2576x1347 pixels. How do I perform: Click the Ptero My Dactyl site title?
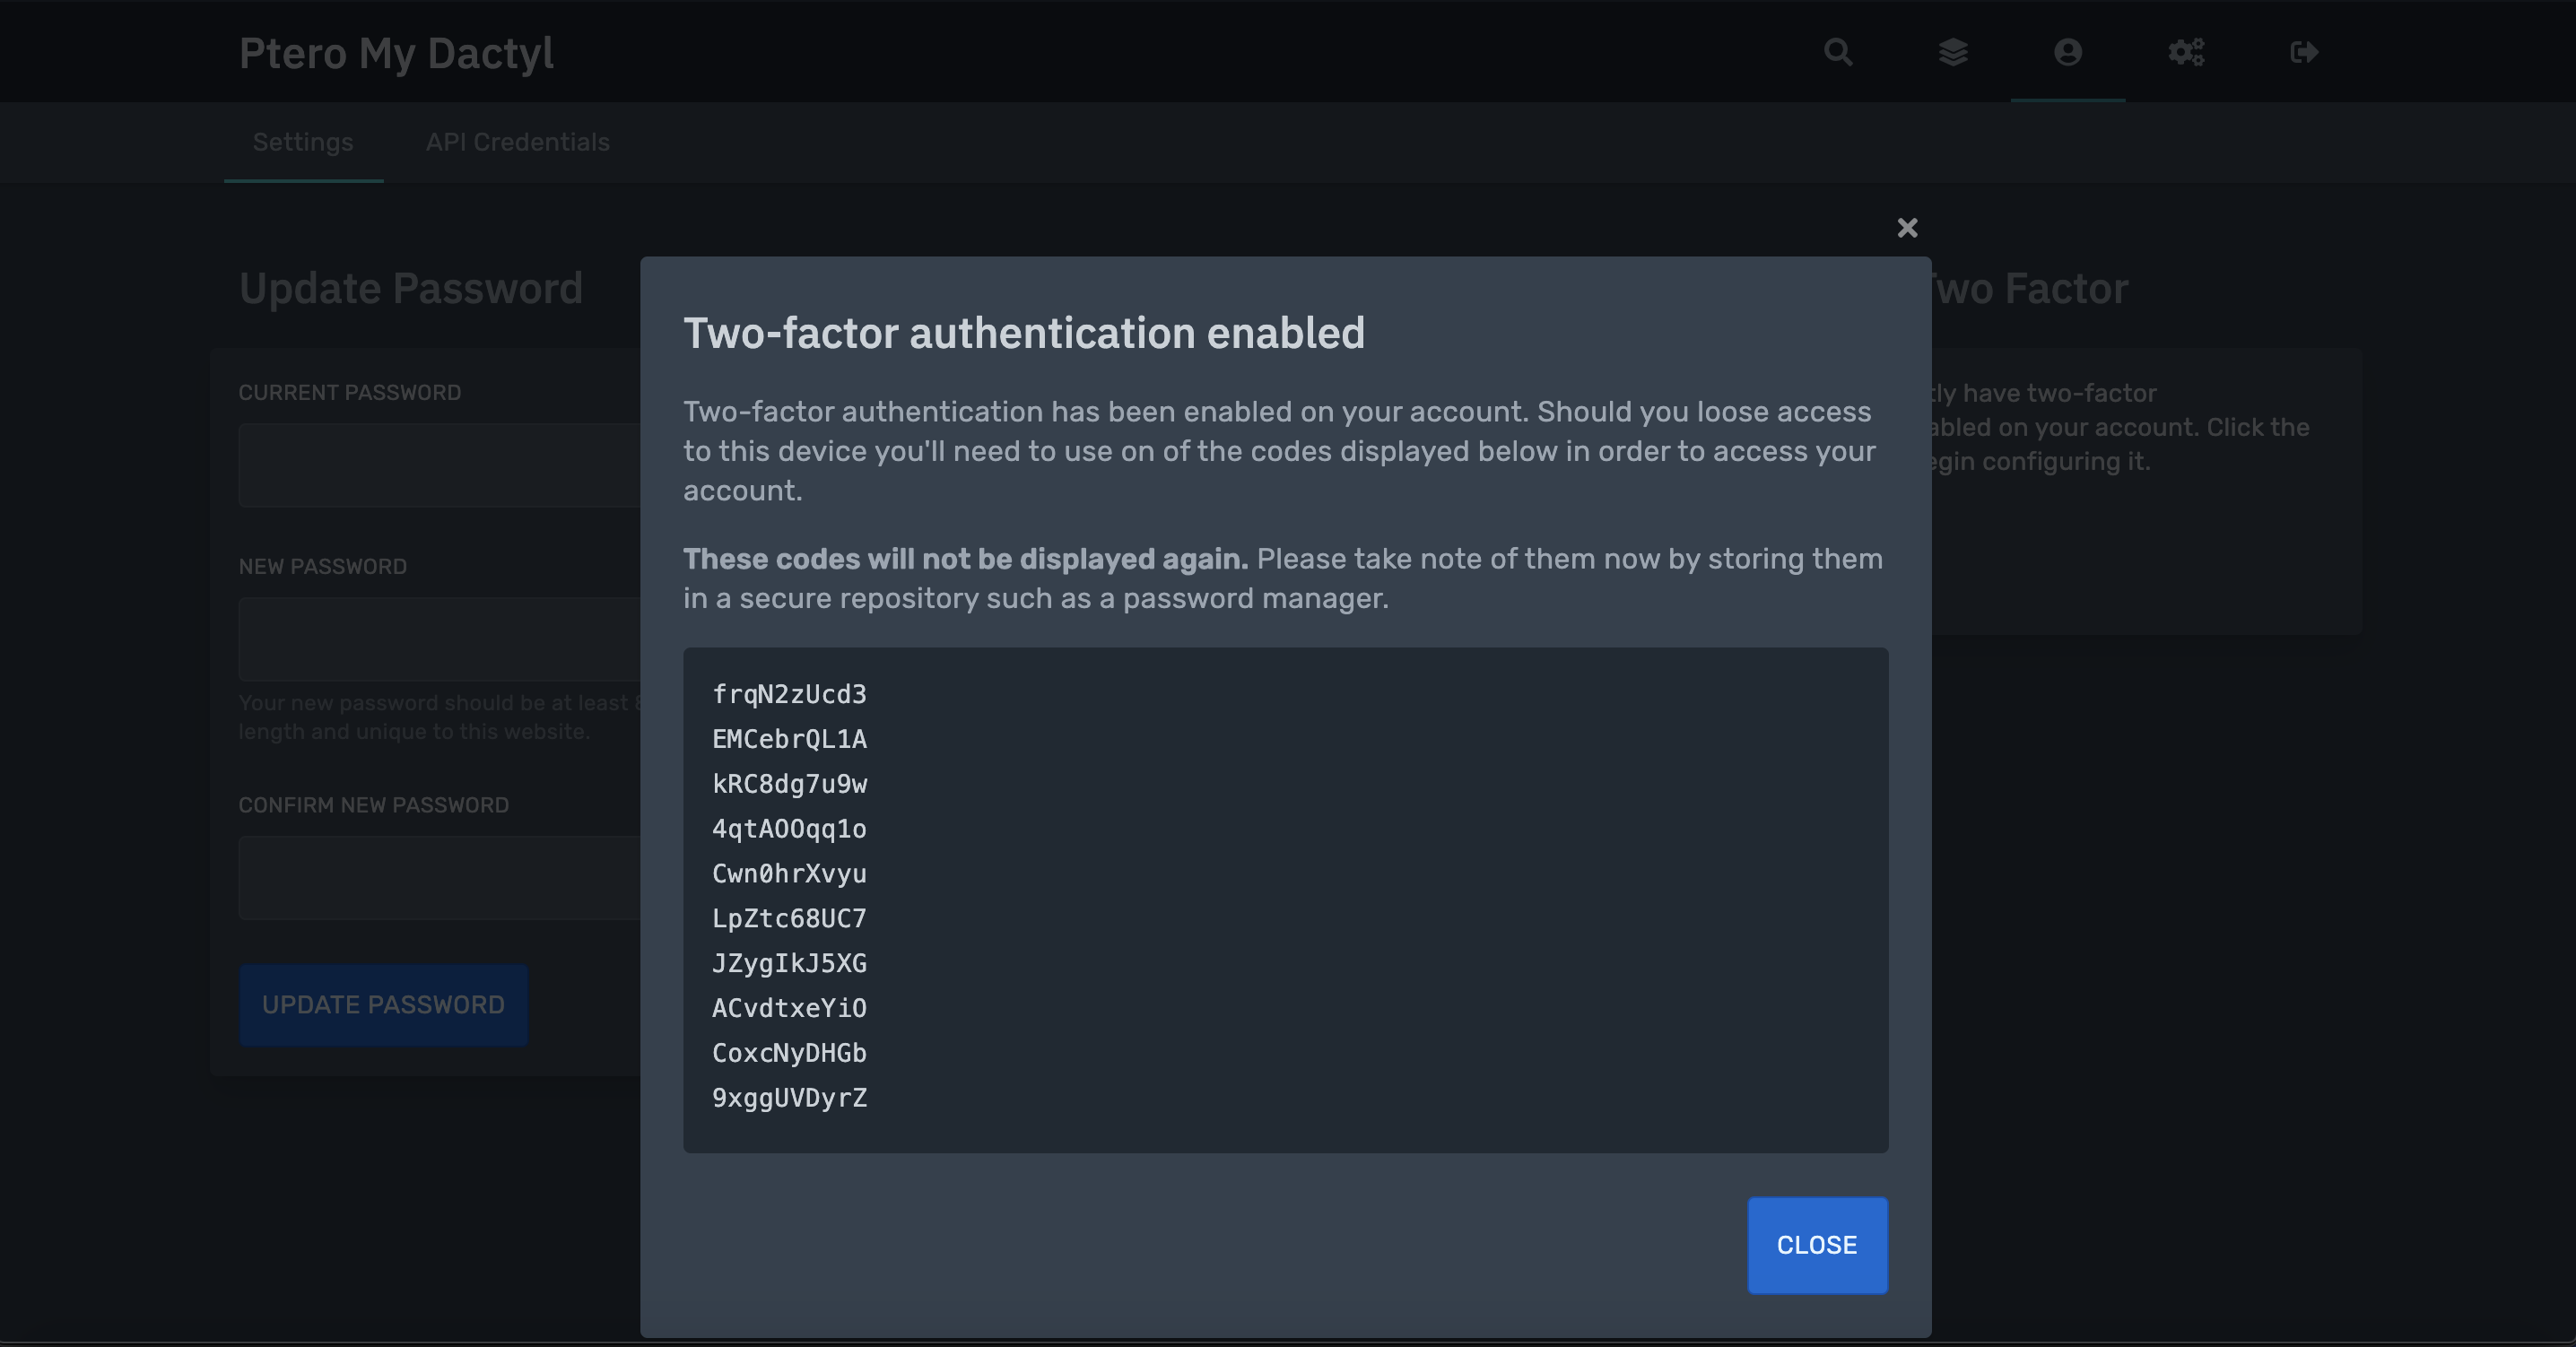[x=396, y=53]
